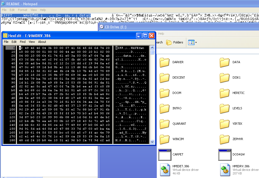Select the DESCENT folder icon

(x=164, y=78)
